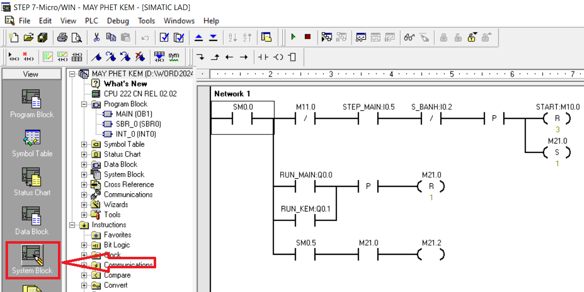Open the PLC menu

coord(92,21)
